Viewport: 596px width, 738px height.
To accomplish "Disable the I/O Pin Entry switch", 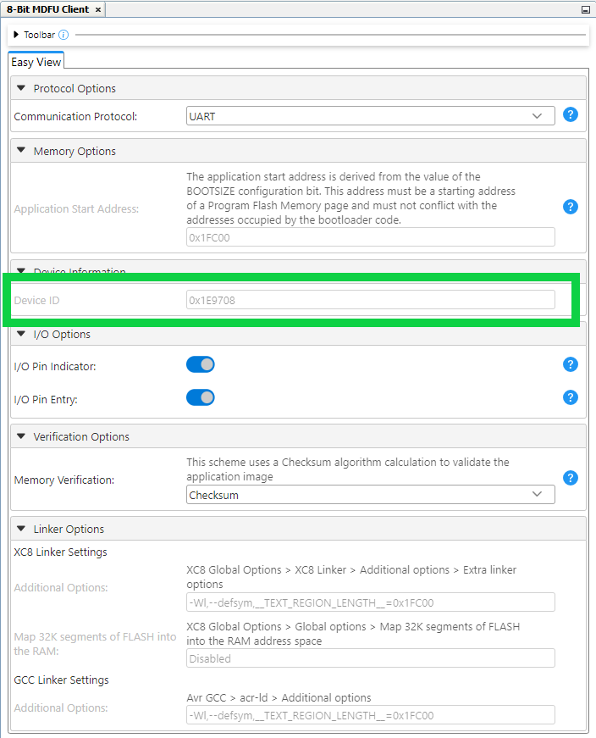I will pyautogui.click(x=201, y=397).
